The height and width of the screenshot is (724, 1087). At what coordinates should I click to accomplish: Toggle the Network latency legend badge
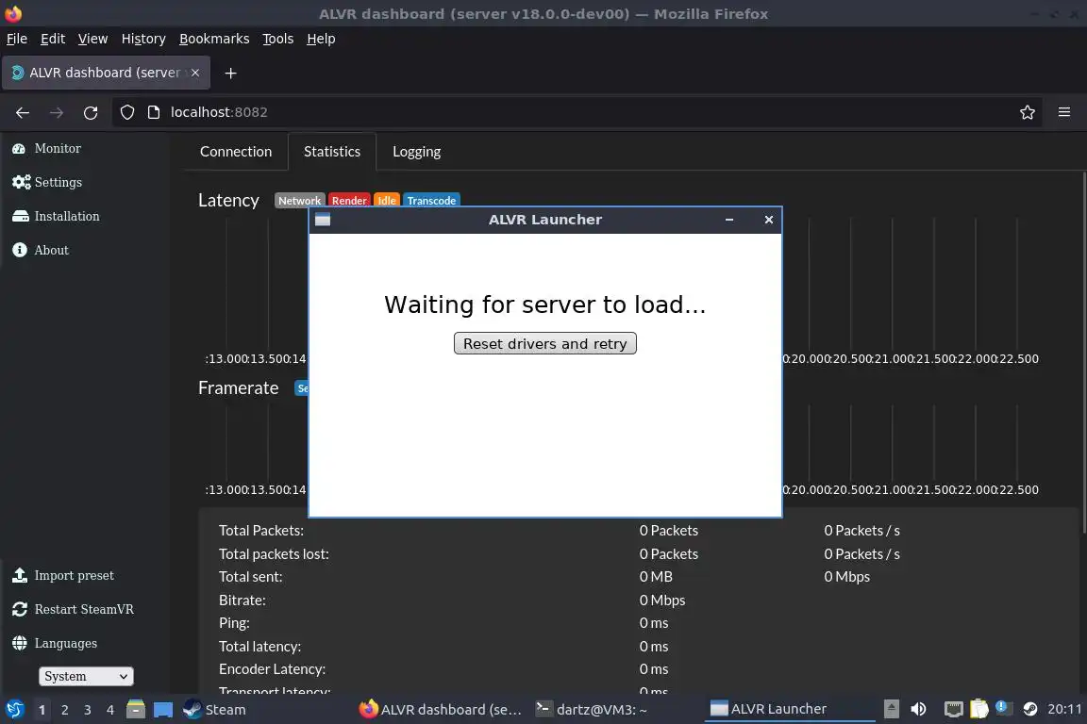tap(299, 200)
